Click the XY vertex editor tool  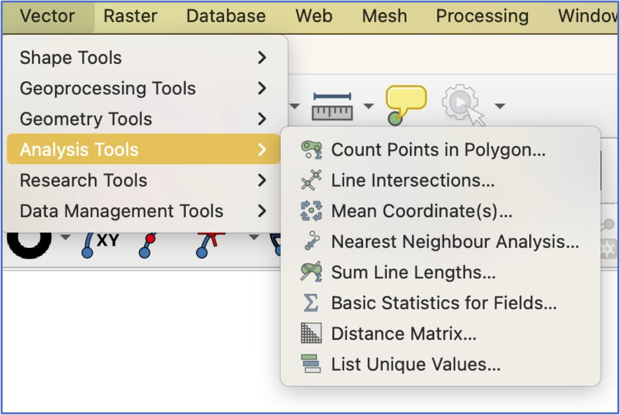[x=100, y=244]
